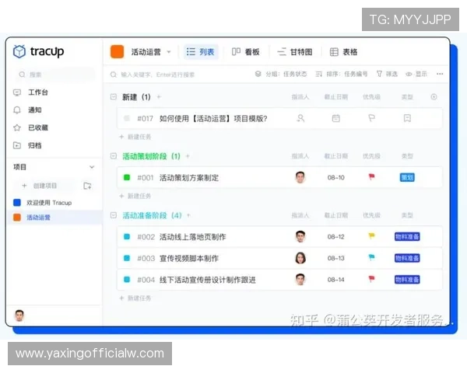The width and height of the screenshot is (467, 373).
Task: Click 新建任务 under the 新建 group
Action: pos(135,137)
